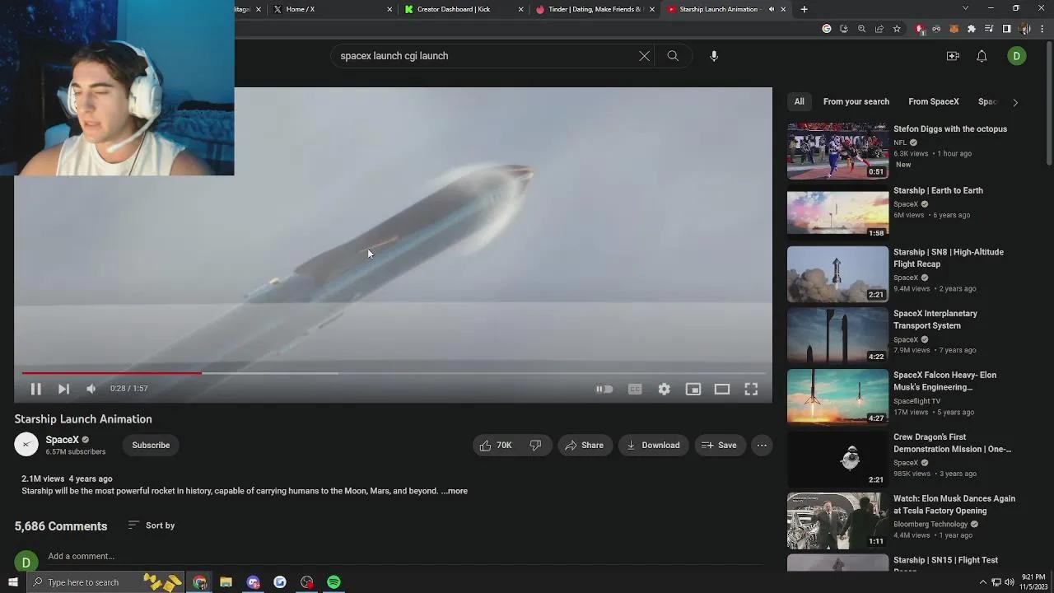Open a new browser tab

tap(804, 9)
